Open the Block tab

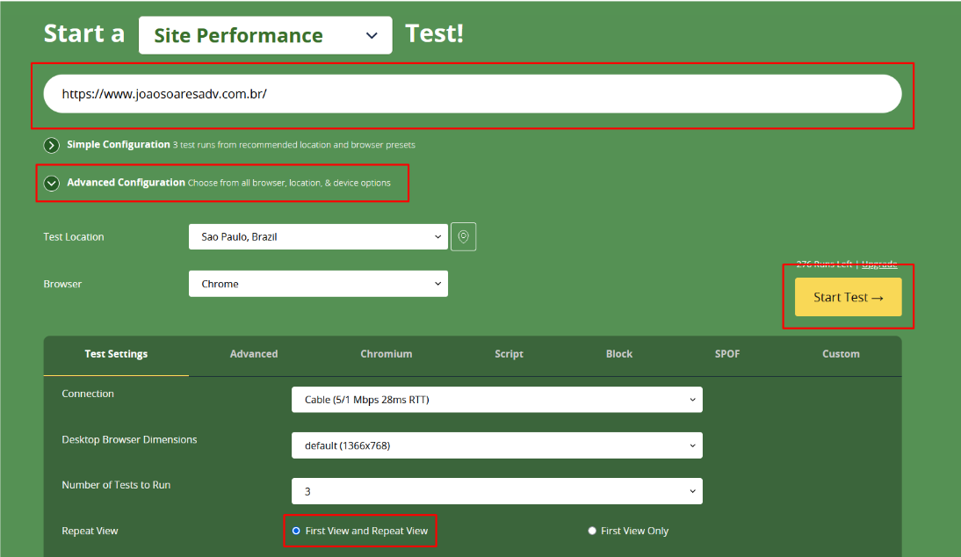click(619, 354)
